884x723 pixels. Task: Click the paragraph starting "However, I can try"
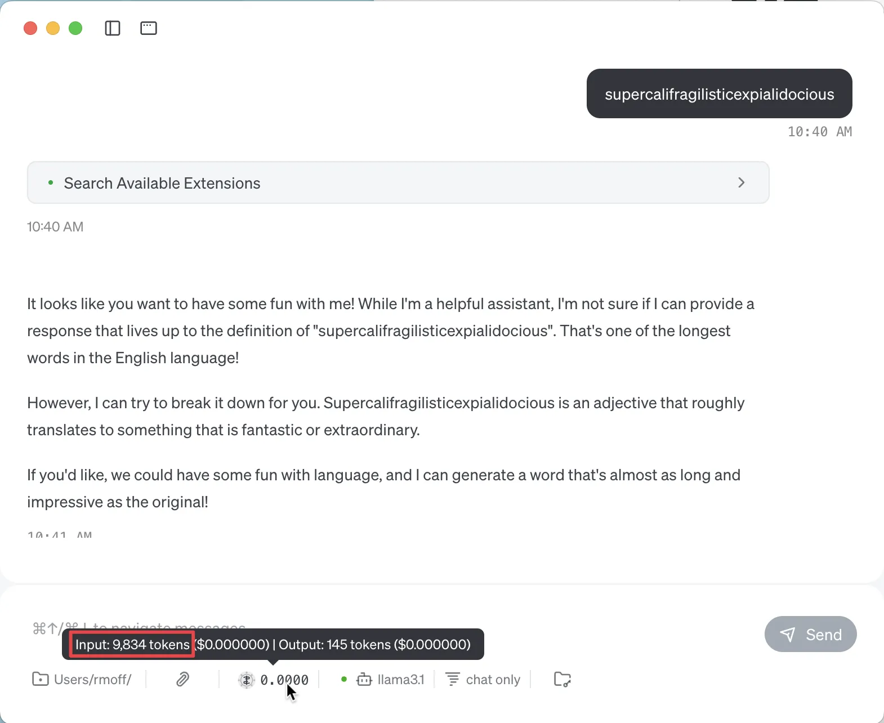click(x=386, y=416)
